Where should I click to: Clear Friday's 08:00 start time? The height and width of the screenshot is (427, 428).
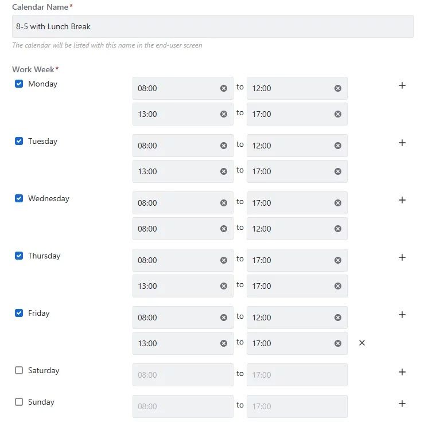point(224,318)
